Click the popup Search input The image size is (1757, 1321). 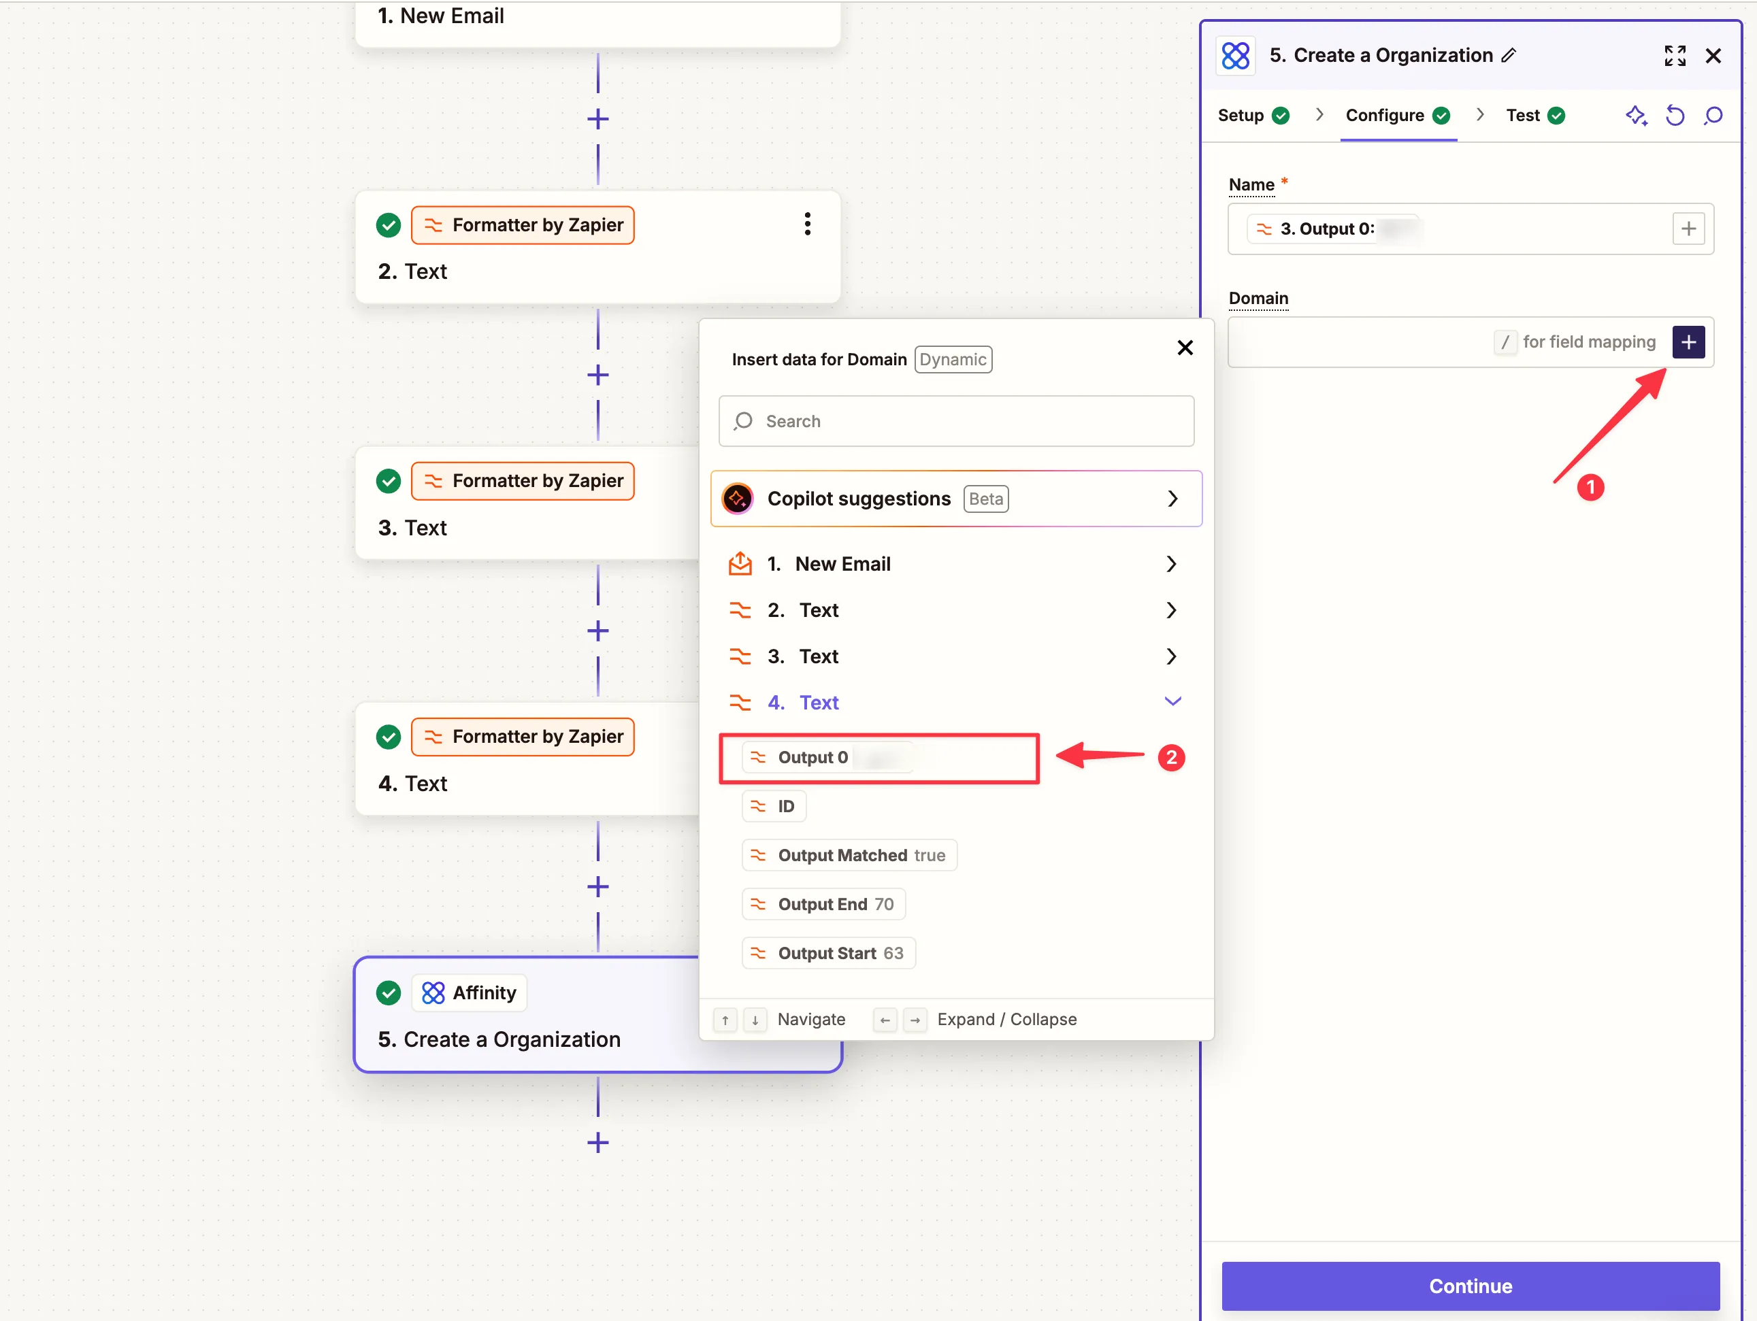point(955,421)
